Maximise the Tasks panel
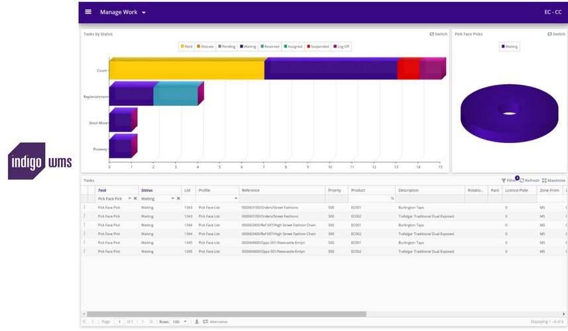Image resolution: width=568 pixels, height=331 pixels. (553, 180)
